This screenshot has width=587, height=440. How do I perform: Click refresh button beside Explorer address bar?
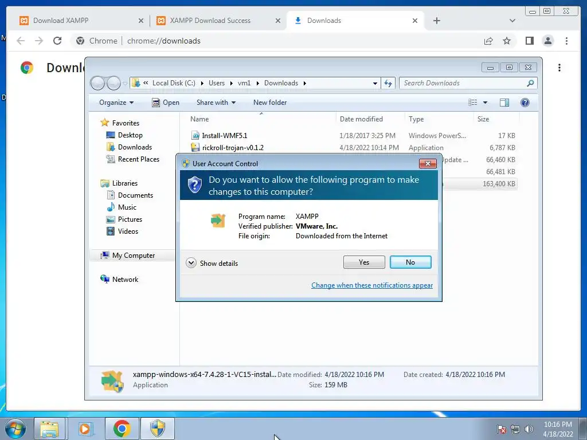388,83
